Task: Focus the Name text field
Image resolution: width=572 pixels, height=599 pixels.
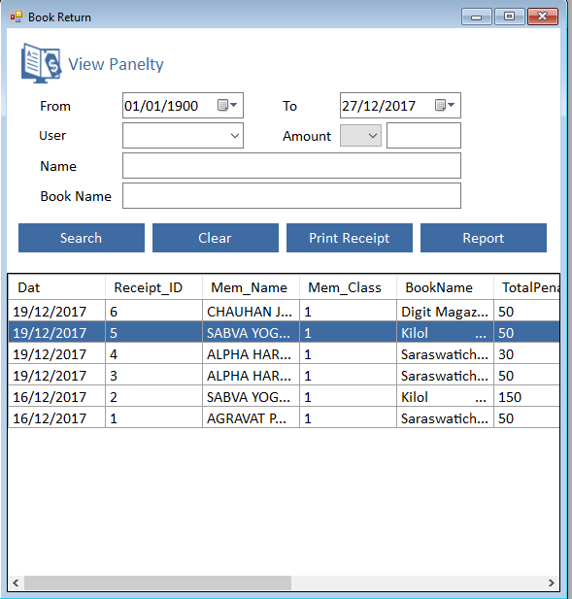Action: point(292,166)
